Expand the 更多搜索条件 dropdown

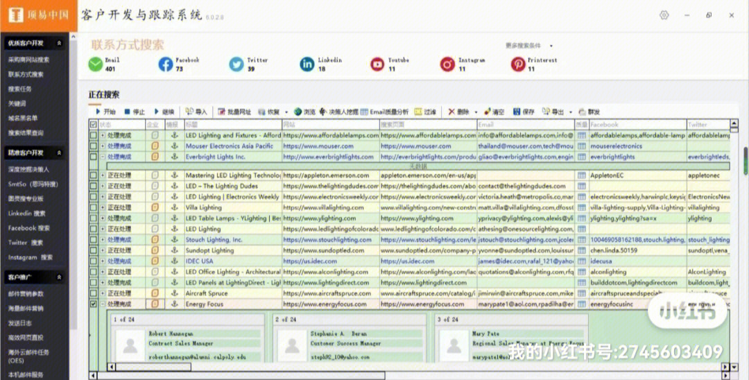(526, 46)
